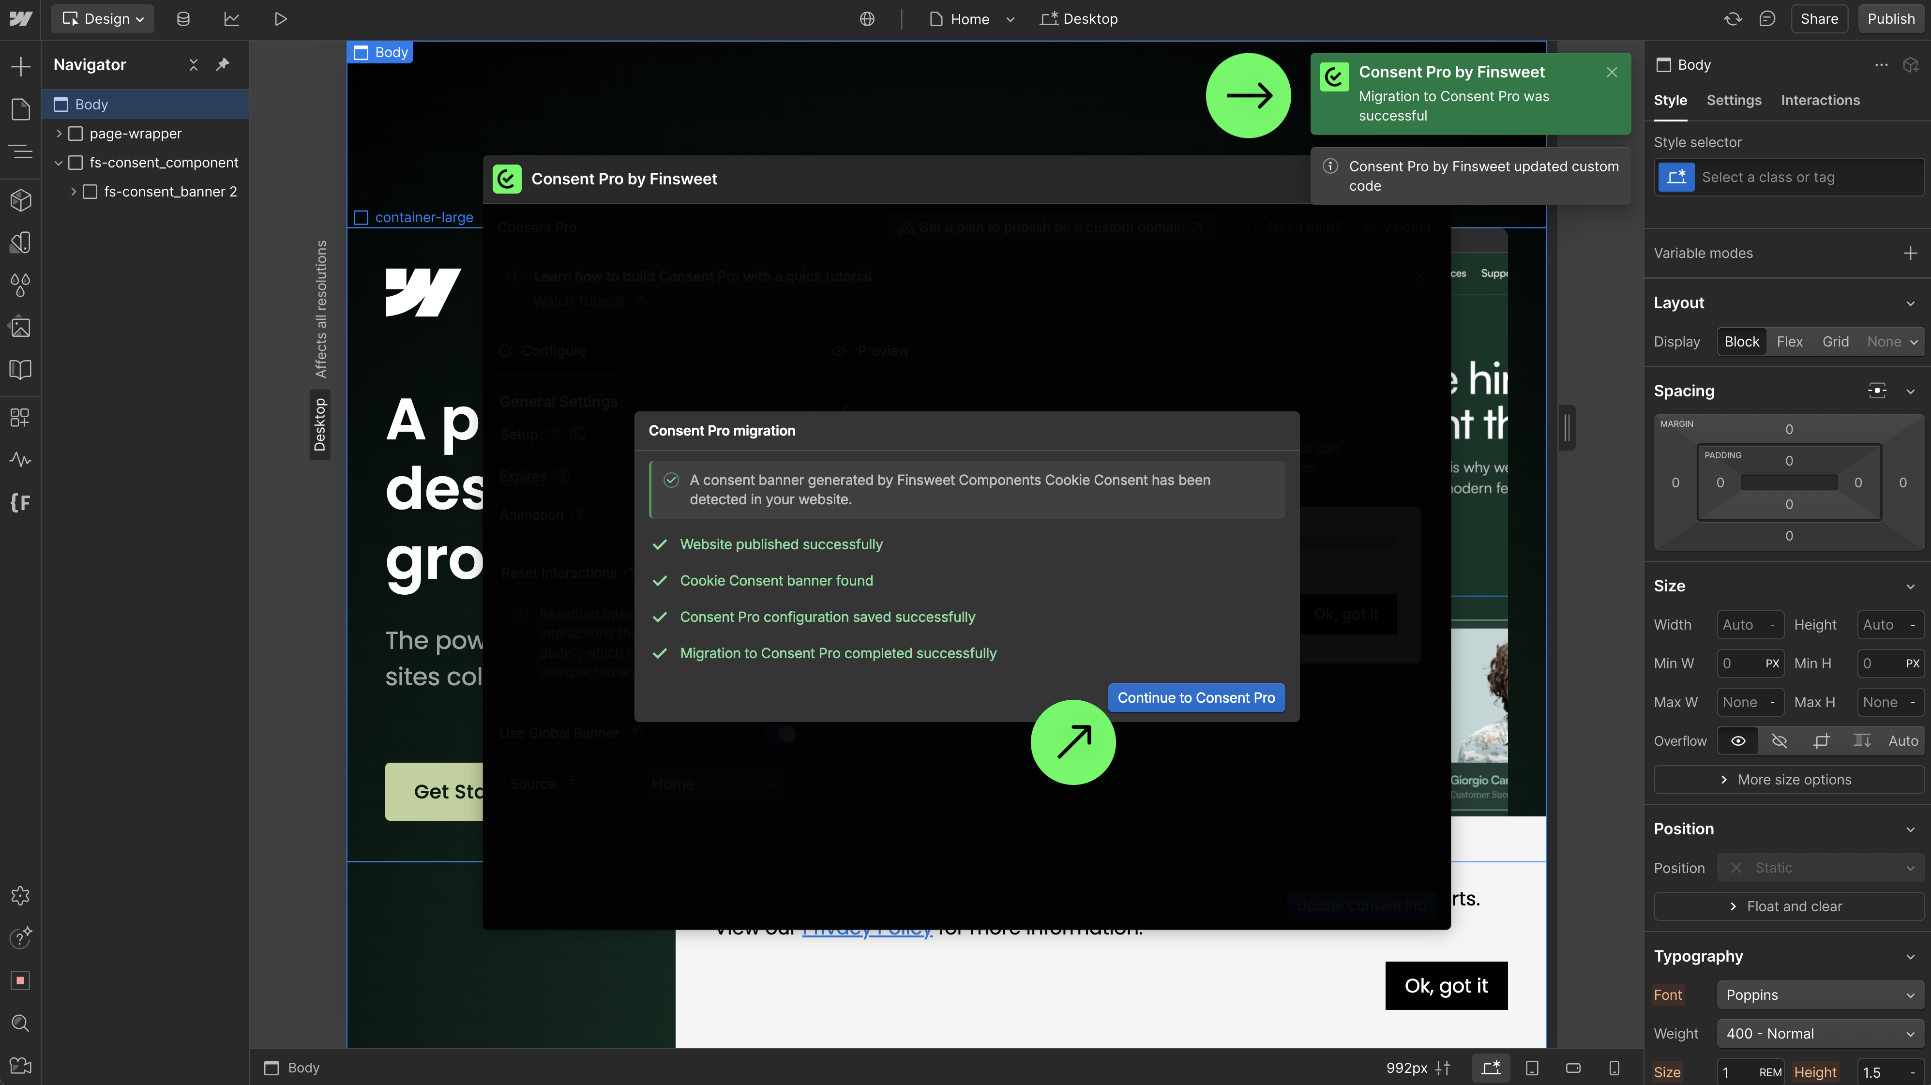Set display to Flex
This screenshot has width=1931, height=1085.
(x=1789, y=341)
